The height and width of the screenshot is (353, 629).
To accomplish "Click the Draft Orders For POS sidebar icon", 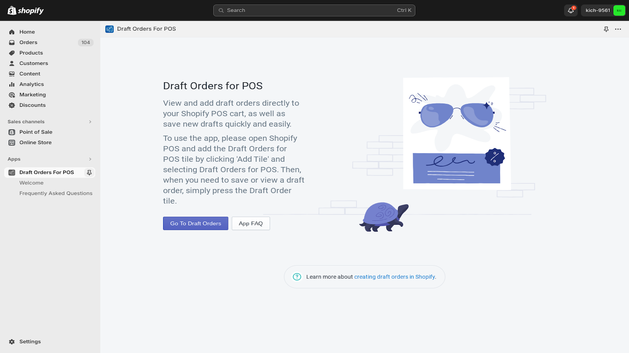I will (x=12, y=173).
